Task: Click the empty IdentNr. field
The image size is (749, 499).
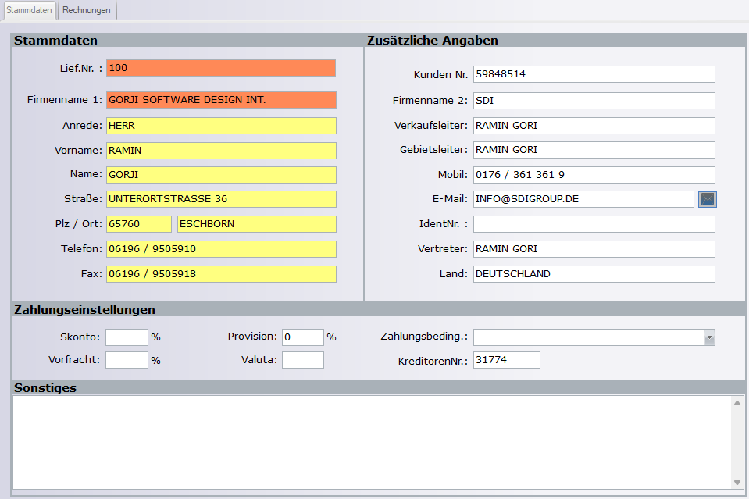Action: tap(594, 224)
